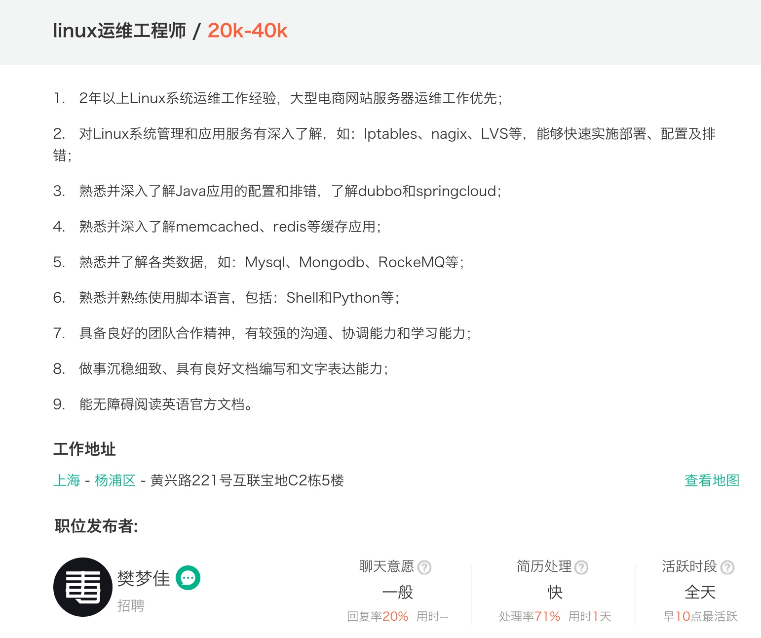Click the 查看地图 link
This screenshot has height=638, width=761.
coord(712,480)
